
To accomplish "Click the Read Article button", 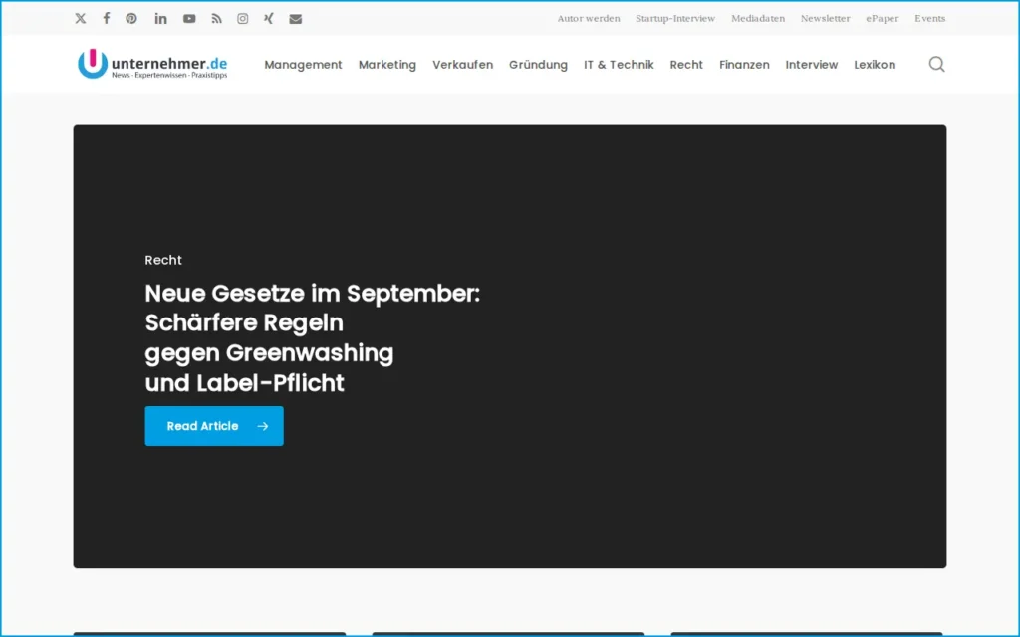I will click(214, 426).
